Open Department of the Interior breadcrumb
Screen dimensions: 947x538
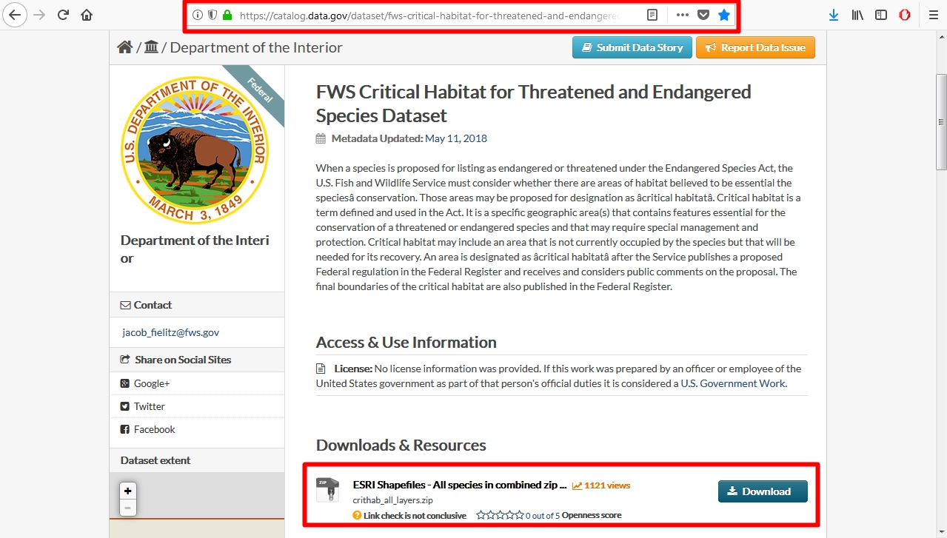pyautogui.click(x=256, y=47)
